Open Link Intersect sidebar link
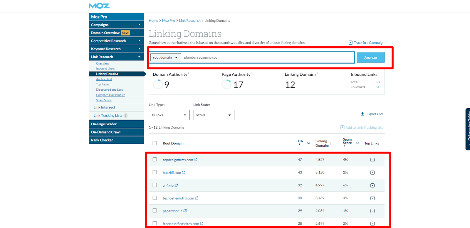 pyautogui.click(x=104, y=107)
